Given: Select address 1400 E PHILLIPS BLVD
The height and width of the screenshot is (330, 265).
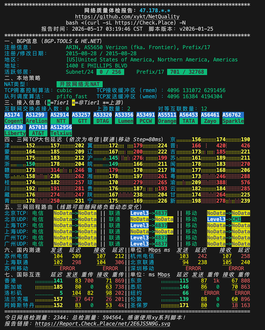Looking at the screenshot, I should [x=97, y=66].
